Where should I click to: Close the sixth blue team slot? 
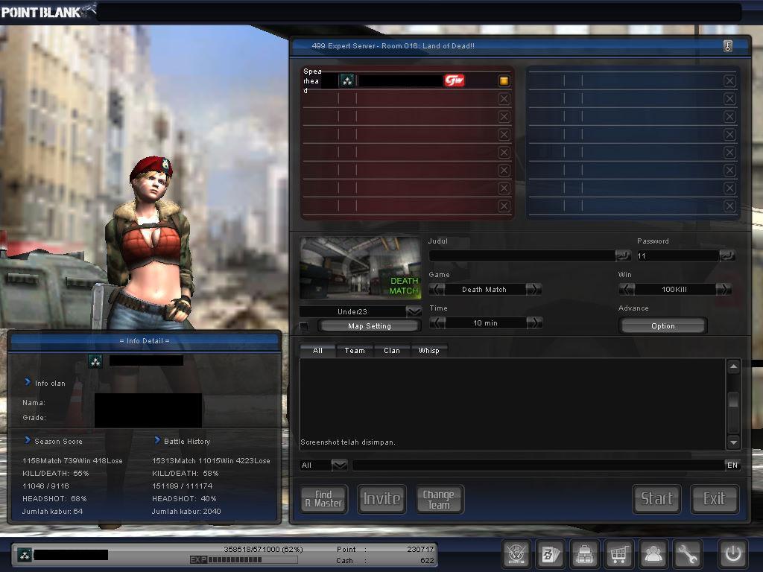coord(729,171)
